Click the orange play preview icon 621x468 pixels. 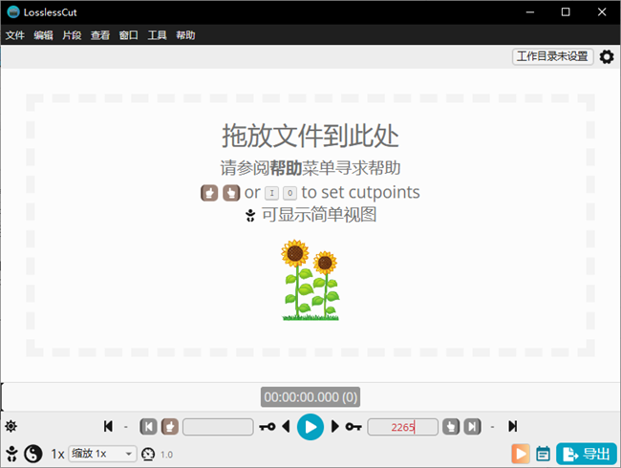(520, 454)
